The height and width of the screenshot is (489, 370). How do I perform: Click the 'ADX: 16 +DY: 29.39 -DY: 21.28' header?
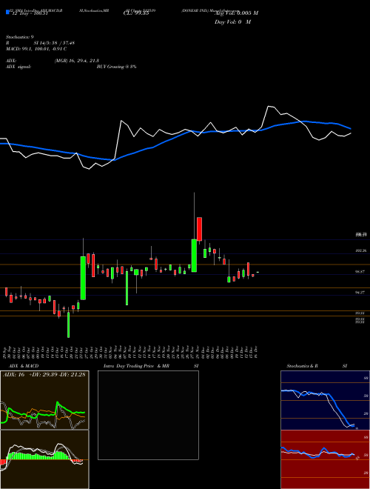[x=44, y=374]
